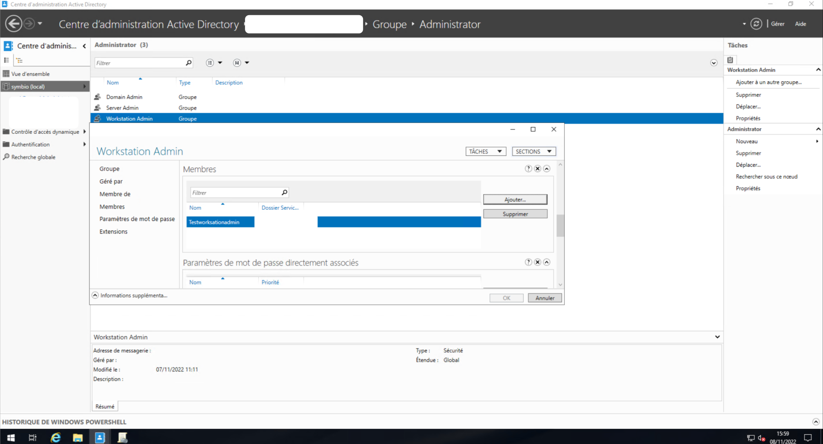Image resolution: width=823 pixels, height=444 pixels.
Task: Go to Extensions section
Action: pyautogui.click(x=113, y=232)
